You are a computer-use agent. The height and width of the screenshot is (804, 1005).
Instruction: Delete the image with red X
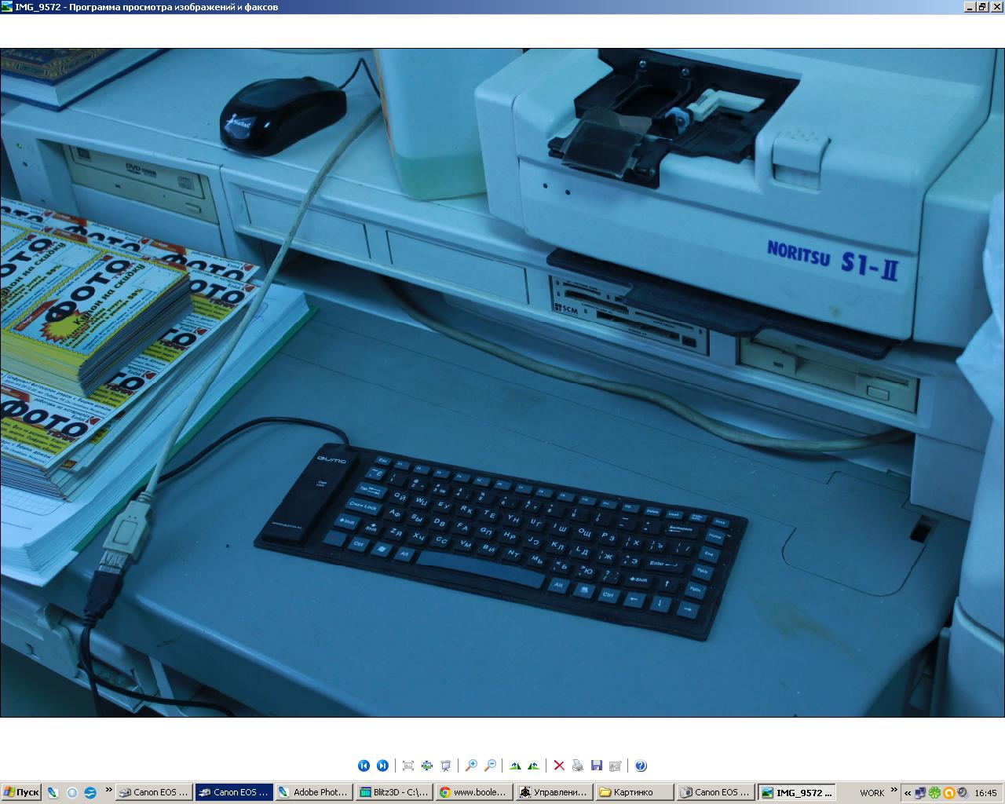559,766
